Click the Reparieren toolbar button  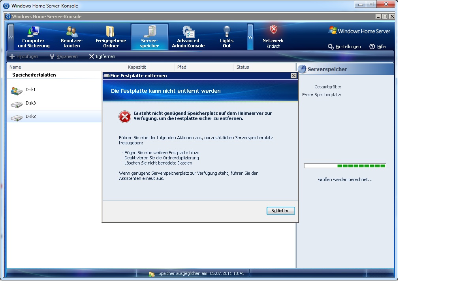[x=64, y=56]
